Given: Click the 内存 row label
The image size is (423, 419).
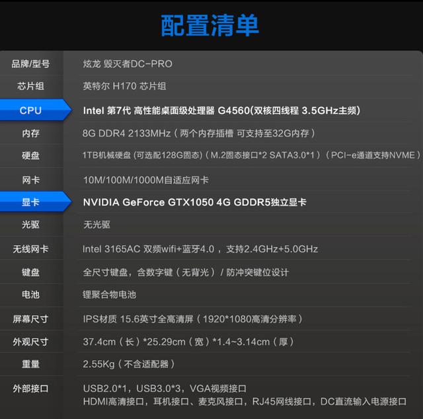Looking at the screenshot, I should (x=30, y=133).
